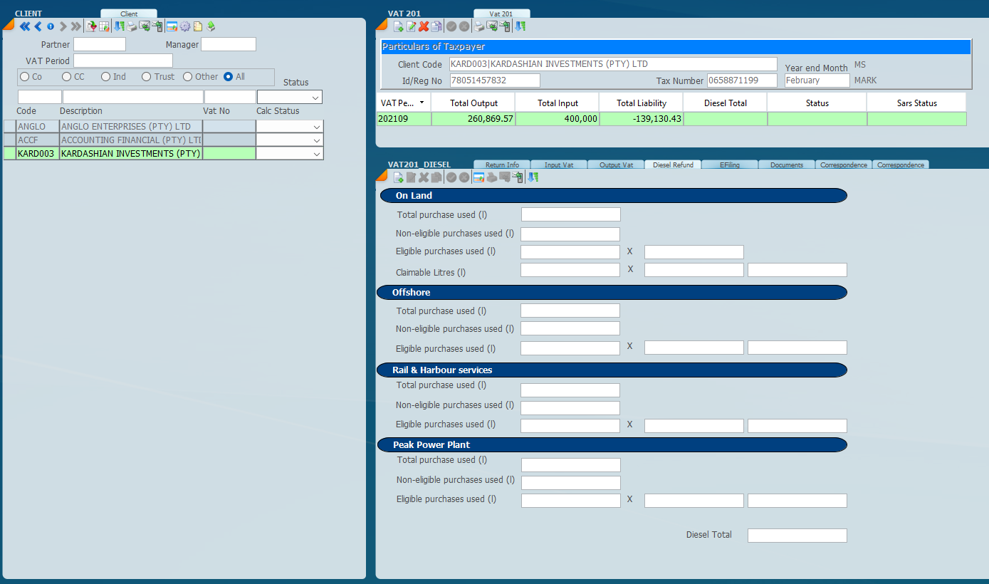Select the Co radio button
The height and width of the screenshot is (584, 989).
(25, 77)
